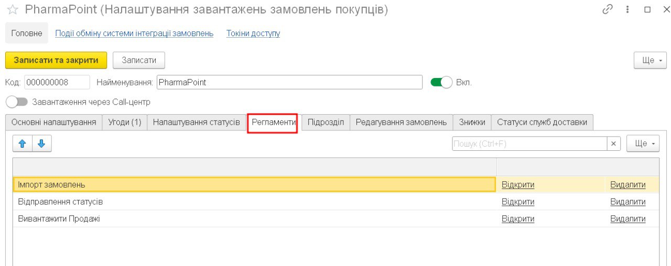Maximize the PharmaPoint window
The height and width of the screenshot is (266, 671).
coord(647,10)
